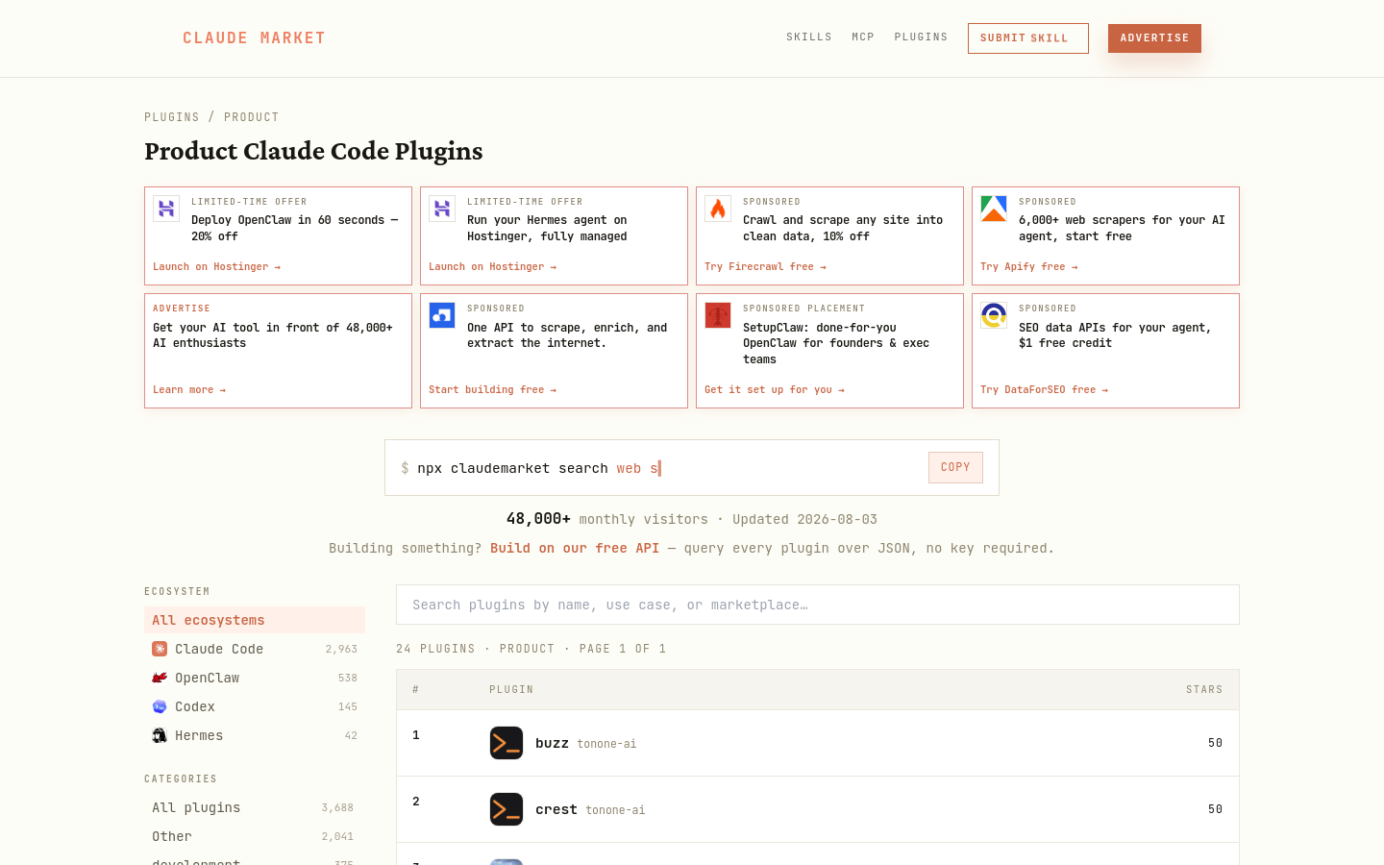Viewport: 1384px width, 865px height.
Task: Click tonone-ai author next to buzz
Action: [x=606, y=744]
